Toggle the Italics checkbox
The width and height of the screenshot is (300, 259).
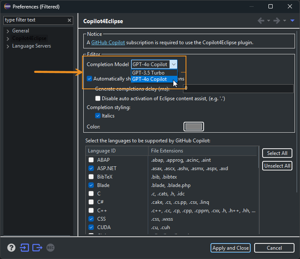(98, 116)
